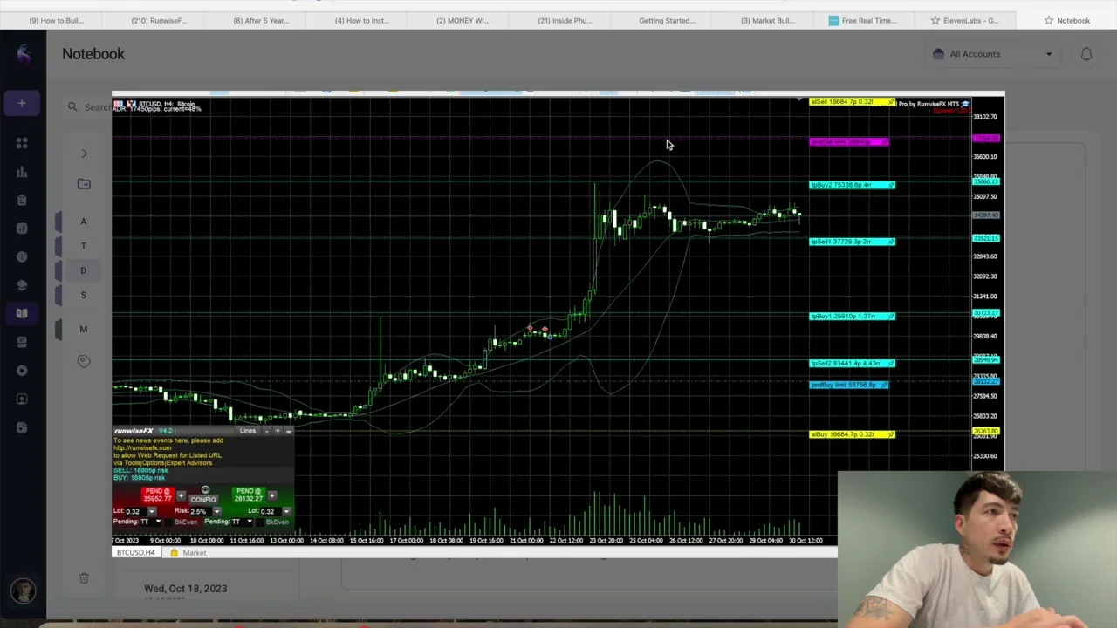Click the Wed, Oct 18, 2023 date entry

pyautogui.click(x=185, y=589)
